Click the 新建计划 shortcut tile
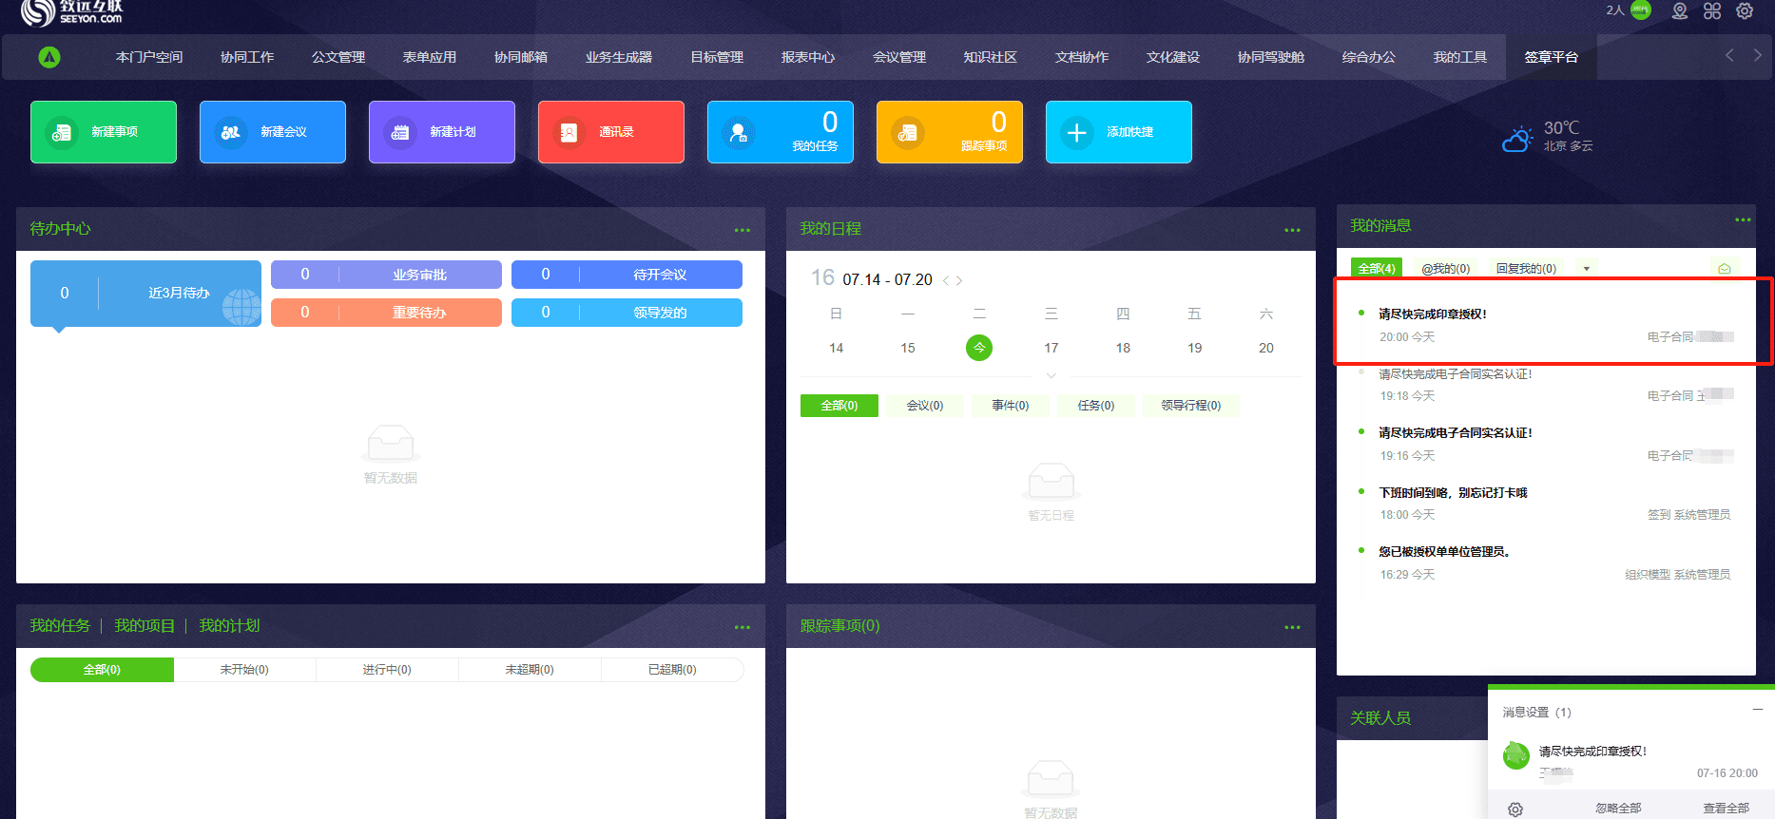 point(442,132)
